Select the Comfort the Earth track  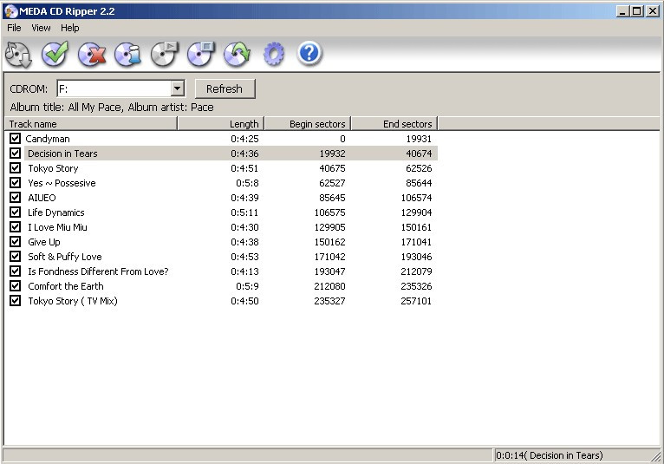(66, 286)
